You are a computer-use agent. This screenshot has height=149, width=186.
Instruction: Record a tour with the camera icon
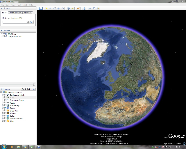coord(63,8)
